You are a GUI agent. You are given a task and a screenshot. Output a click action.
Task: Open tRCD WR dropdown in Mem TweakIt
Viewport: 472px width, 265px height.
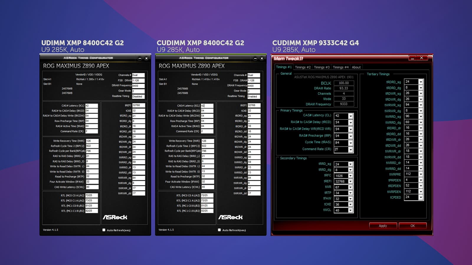tap(350, 129)
